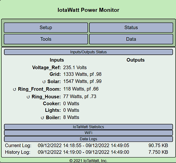The image size is (176, 163).
Task: Select the Grid input label
Action: coord(55,74)
